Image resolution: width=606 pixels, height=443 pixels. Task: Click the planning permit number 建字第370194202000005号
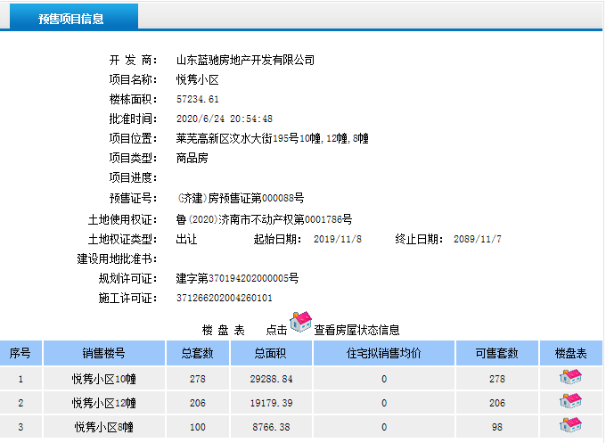pyautogui.click(x=237, y=278)
